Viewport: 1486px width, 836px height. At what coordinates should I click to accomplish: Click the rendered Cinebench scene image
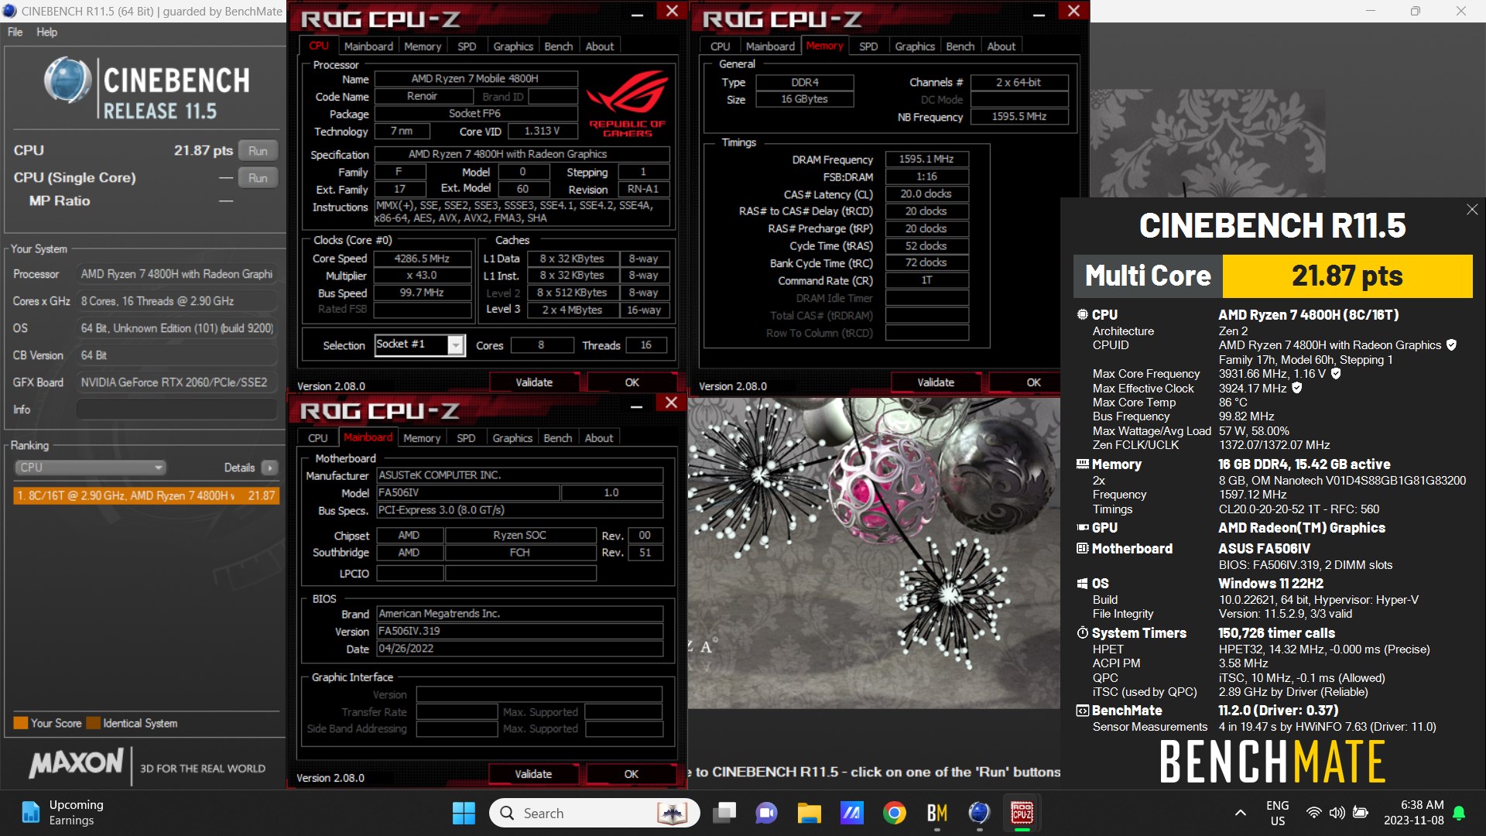click(x=874, y=553)
